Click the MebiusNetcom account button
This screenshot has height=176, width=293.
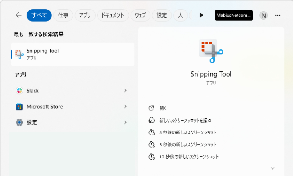pos(234,15)
